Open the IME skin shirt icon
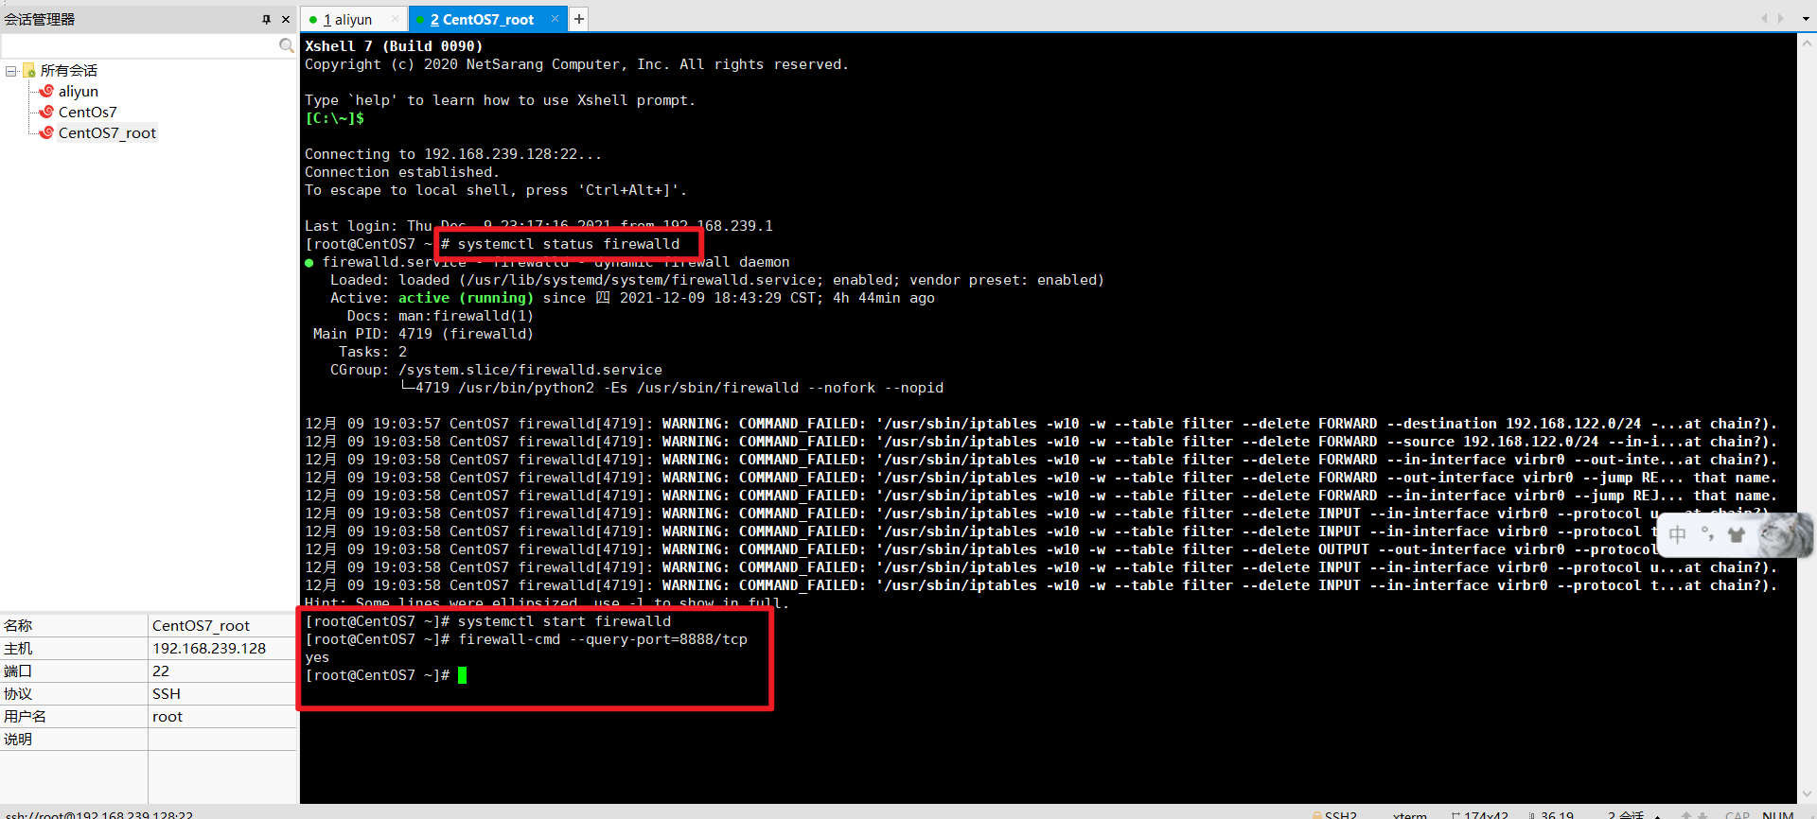Image resolution: width=1817 pixels, height=819 pixels. tap(1737, 535)
